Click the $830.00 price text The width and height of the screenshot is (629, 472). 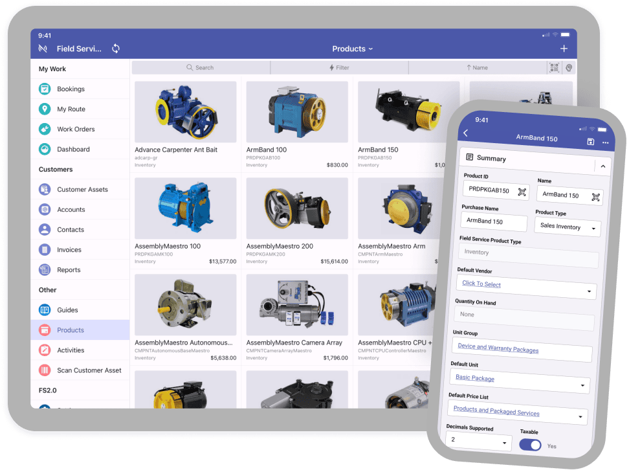[x=337, y=165]
